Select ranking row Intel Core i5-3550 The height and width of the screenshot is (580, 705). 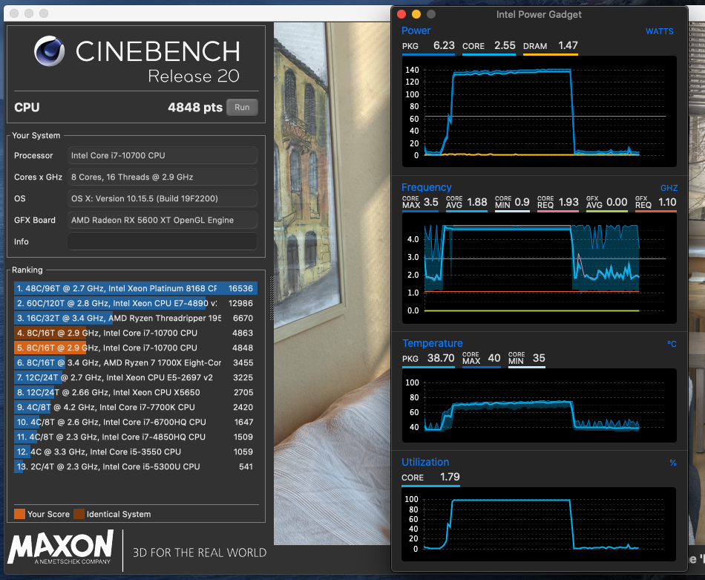pyautogui.click(x=135, y=452)
